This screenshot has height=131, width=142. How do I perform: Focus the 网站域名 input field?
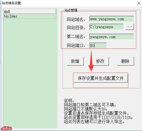coord(112,19)
